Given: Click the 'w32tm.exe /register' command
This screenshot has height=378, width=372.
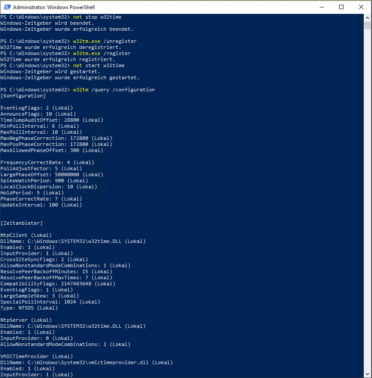Looking at the screenshot, I should [102, 53].
